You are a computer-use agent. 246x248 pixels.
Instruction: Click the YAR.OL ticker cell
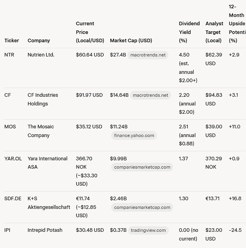point(13,158)
